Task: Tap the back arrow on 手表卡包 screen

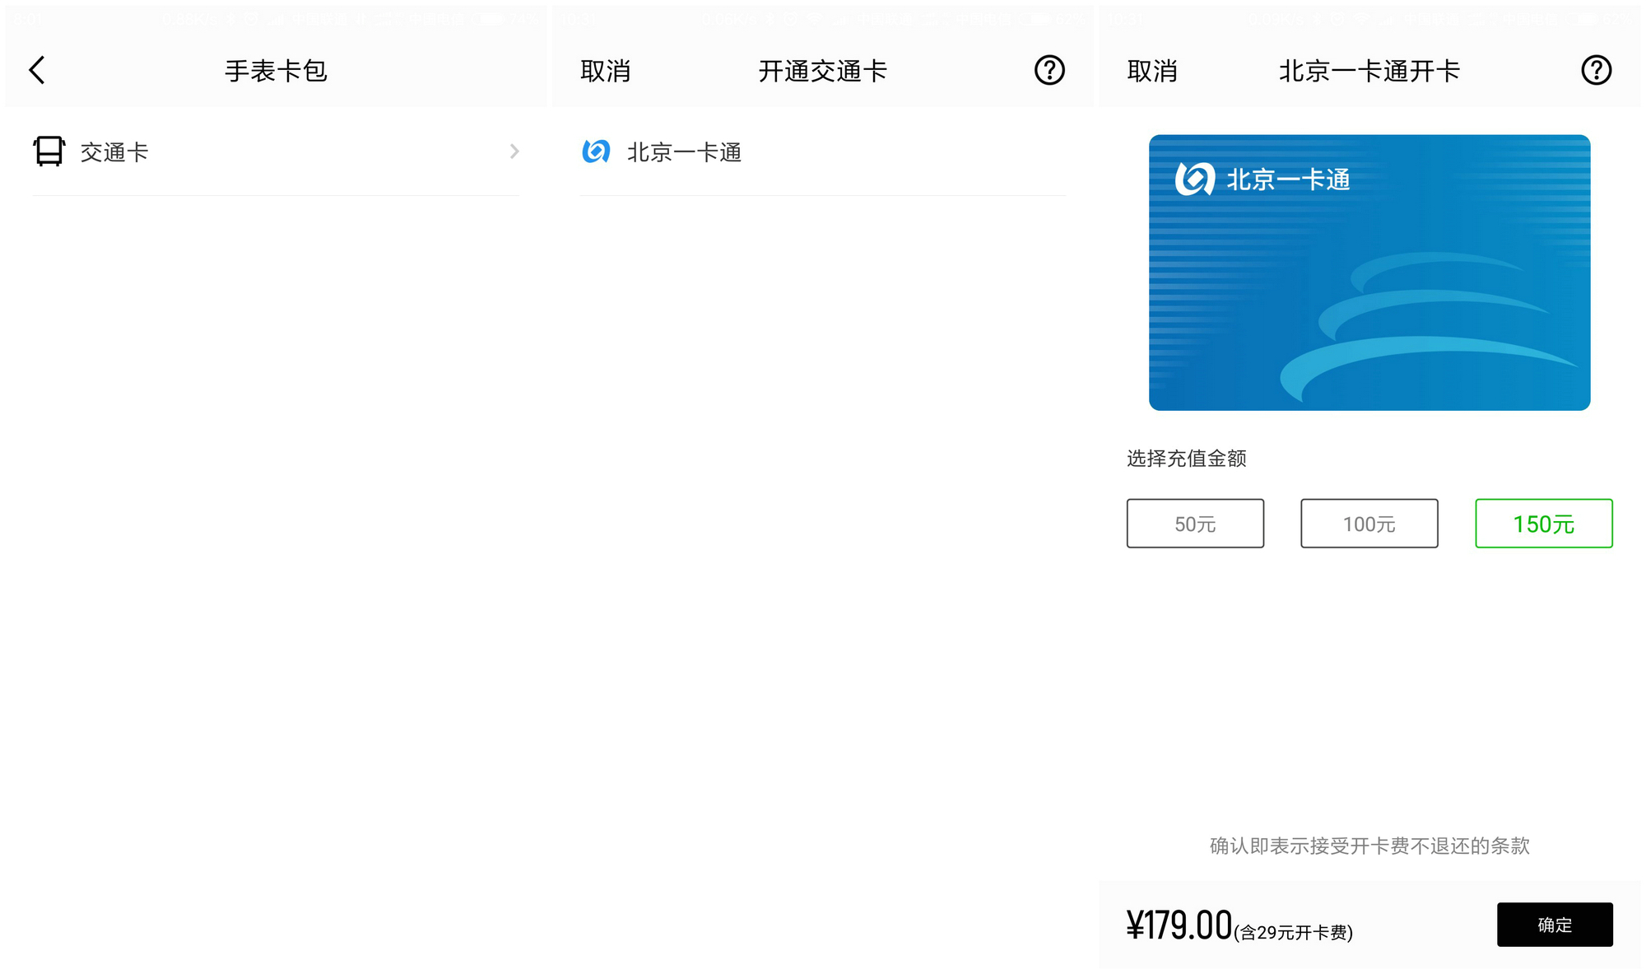Action: coord(36,71)
